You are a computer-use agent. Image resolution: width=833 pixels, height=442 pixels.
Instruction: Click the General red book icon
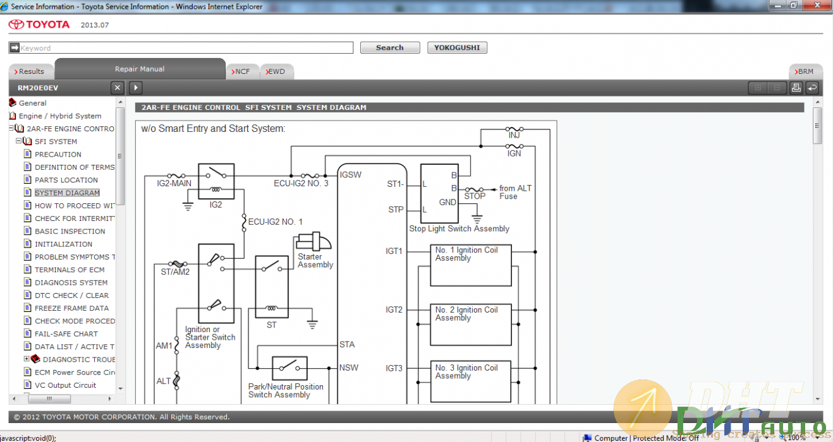click(x=13, y=102)
